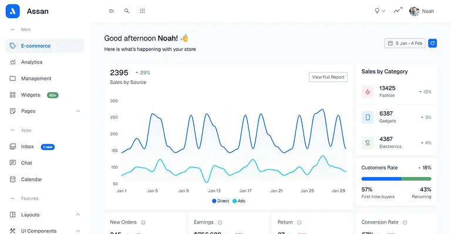
Task: Click the info icon next to New Orders
Action: 143,222
